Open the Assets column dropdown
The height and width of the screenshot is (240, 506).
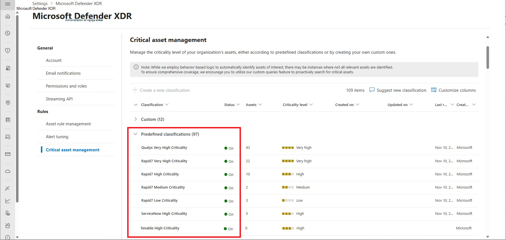tap(260, 105)
